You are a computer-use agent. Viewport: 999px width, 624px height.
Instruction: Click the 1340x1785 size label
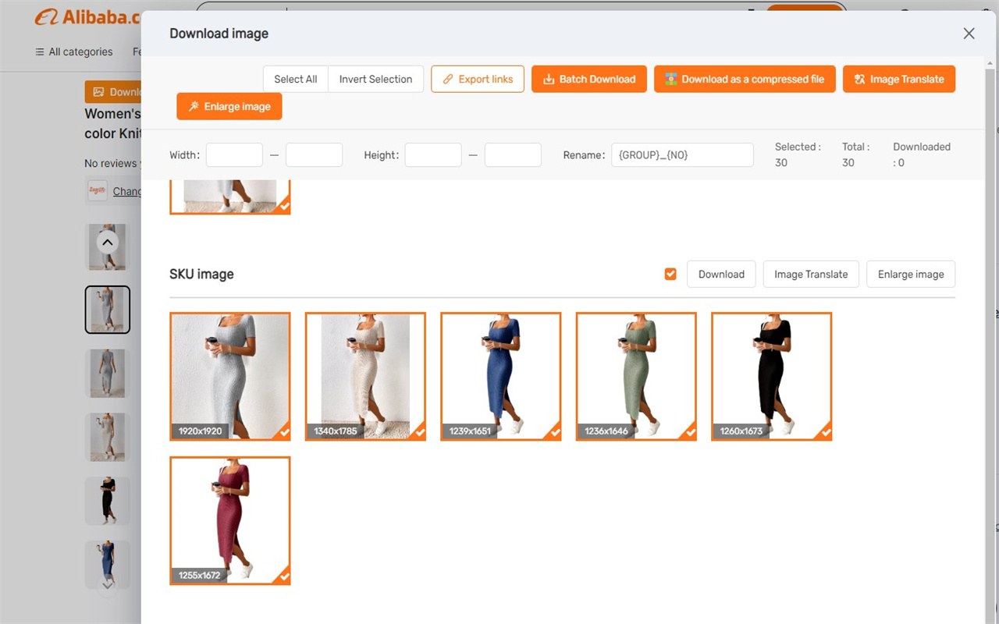click(x=336, y=431)
